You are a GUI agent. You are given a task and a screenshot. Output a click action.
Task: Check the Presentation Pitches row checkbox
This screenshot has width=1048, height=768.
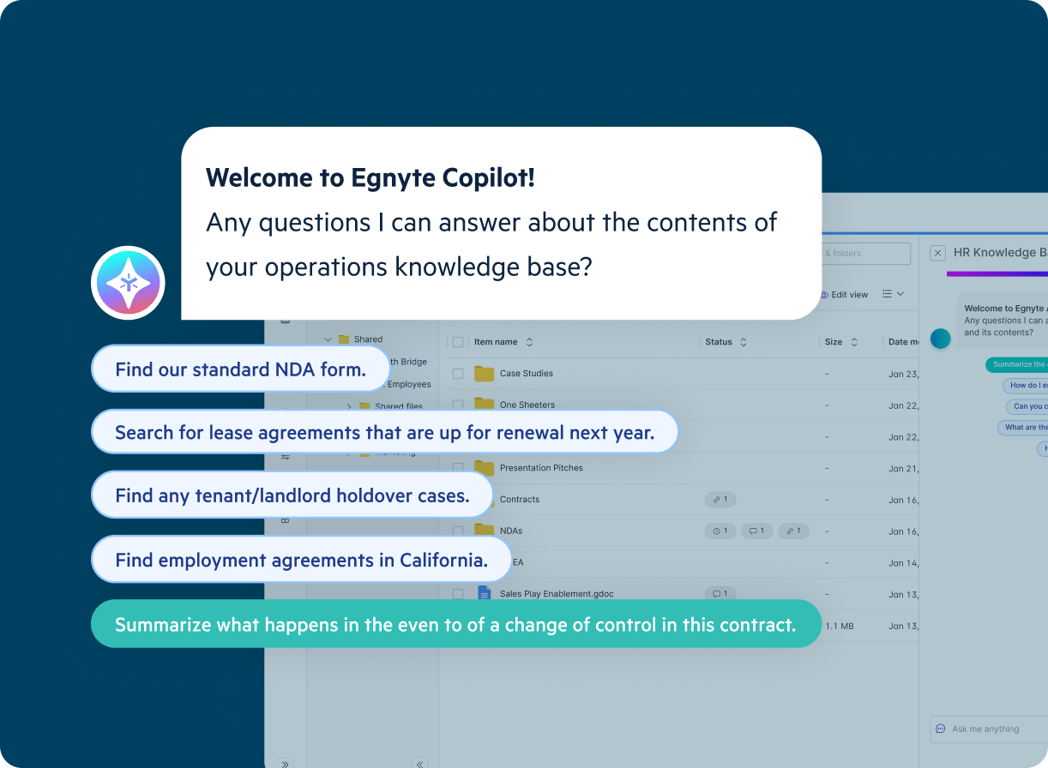point(458,468)
